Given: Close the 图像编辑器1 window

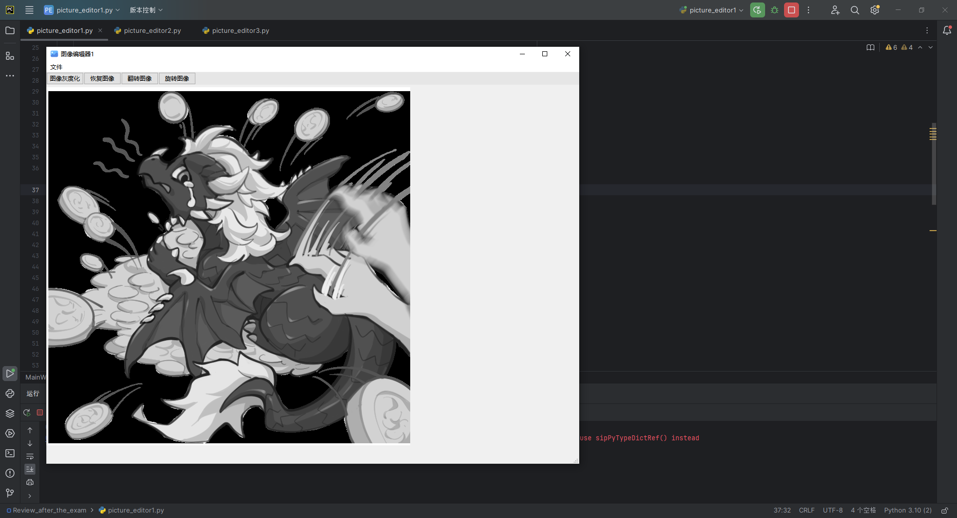Looking at the screenshot, I should tap(568, 54).
